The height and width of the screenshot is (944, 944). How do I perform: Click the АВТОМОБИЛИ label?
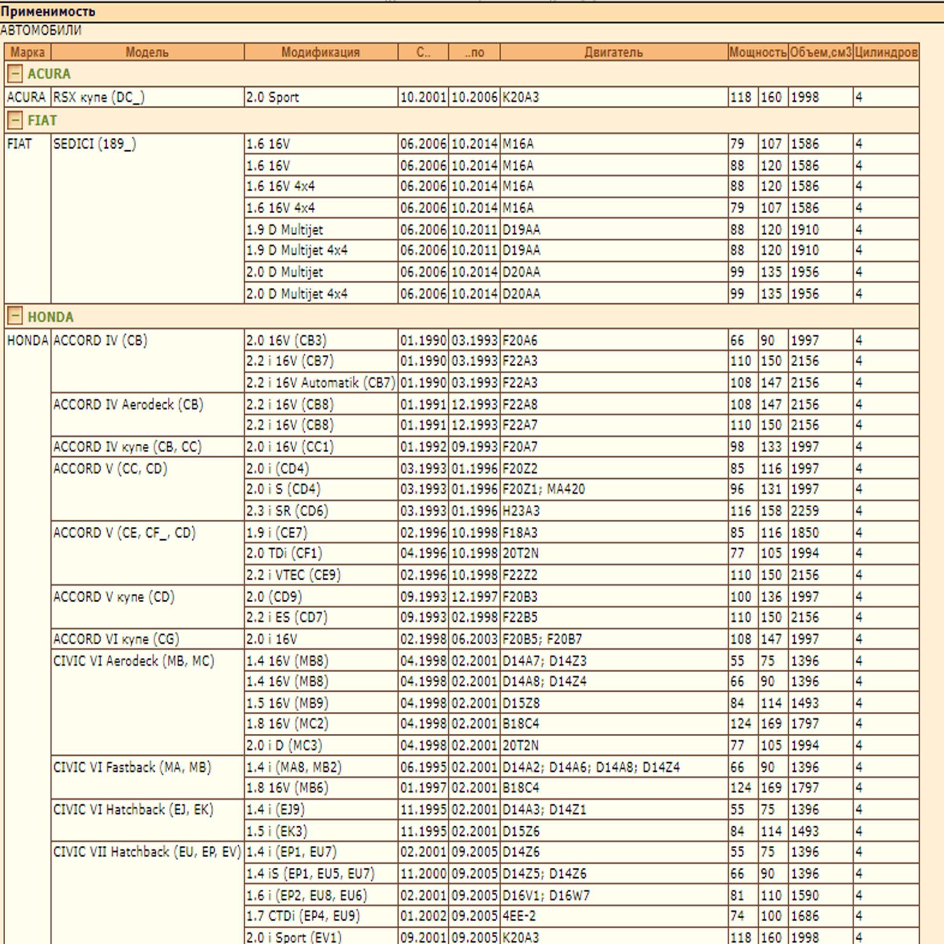(41, 31)
